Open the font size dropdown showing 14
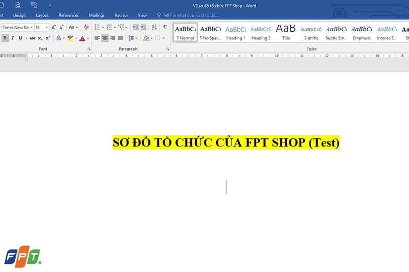This screenshot has width=409, height=272. (47, 28)
